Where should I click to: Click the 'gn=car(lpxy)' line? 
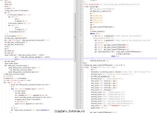pyautogui.click(x=10, y=61)
